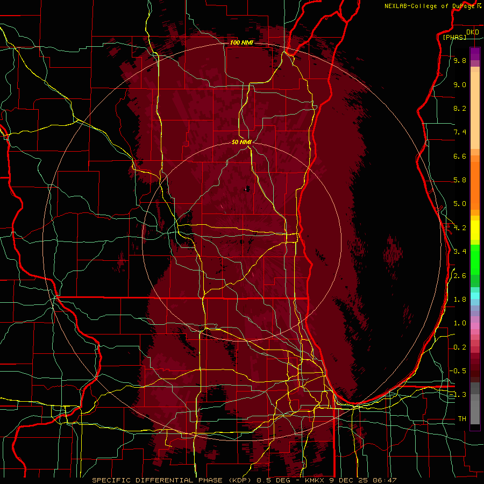This screenshot has width=484, height=484.
Task: Click the 1.0 legend value
Action: 460,323
